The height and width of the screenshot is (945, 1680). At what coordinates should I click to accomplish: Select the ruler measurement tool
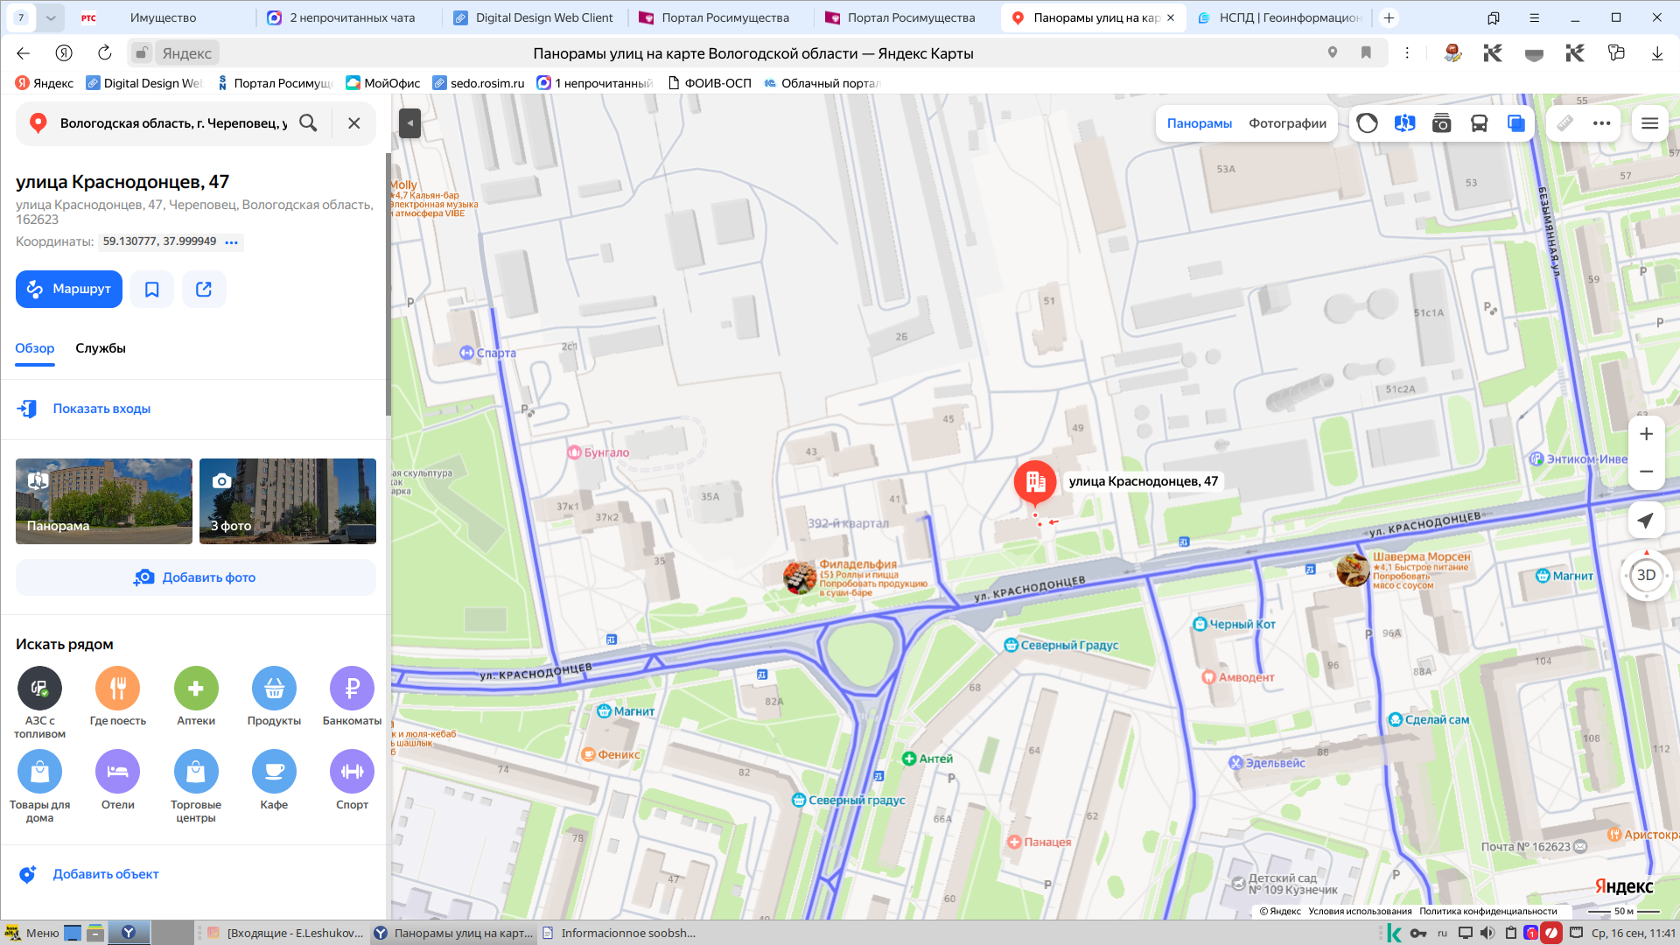tap(1564, 123)
